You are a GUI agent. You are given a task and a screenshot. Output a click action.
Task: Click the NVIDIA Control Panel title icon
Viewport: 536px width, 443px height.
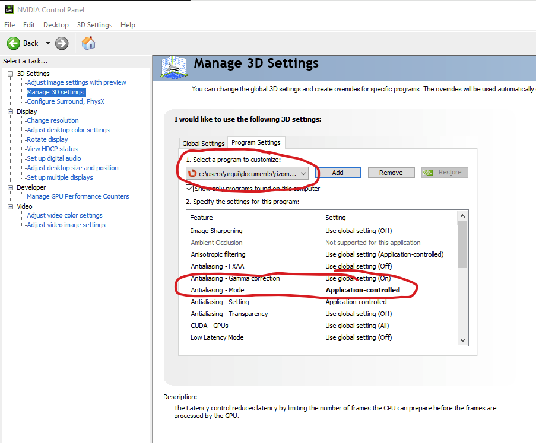[9, 10]
